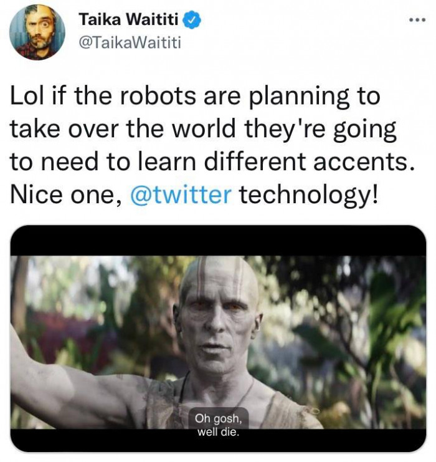436x462 pixels.
Task: Click the words Nice one, in the tweet
Action: tap(66, 195)
